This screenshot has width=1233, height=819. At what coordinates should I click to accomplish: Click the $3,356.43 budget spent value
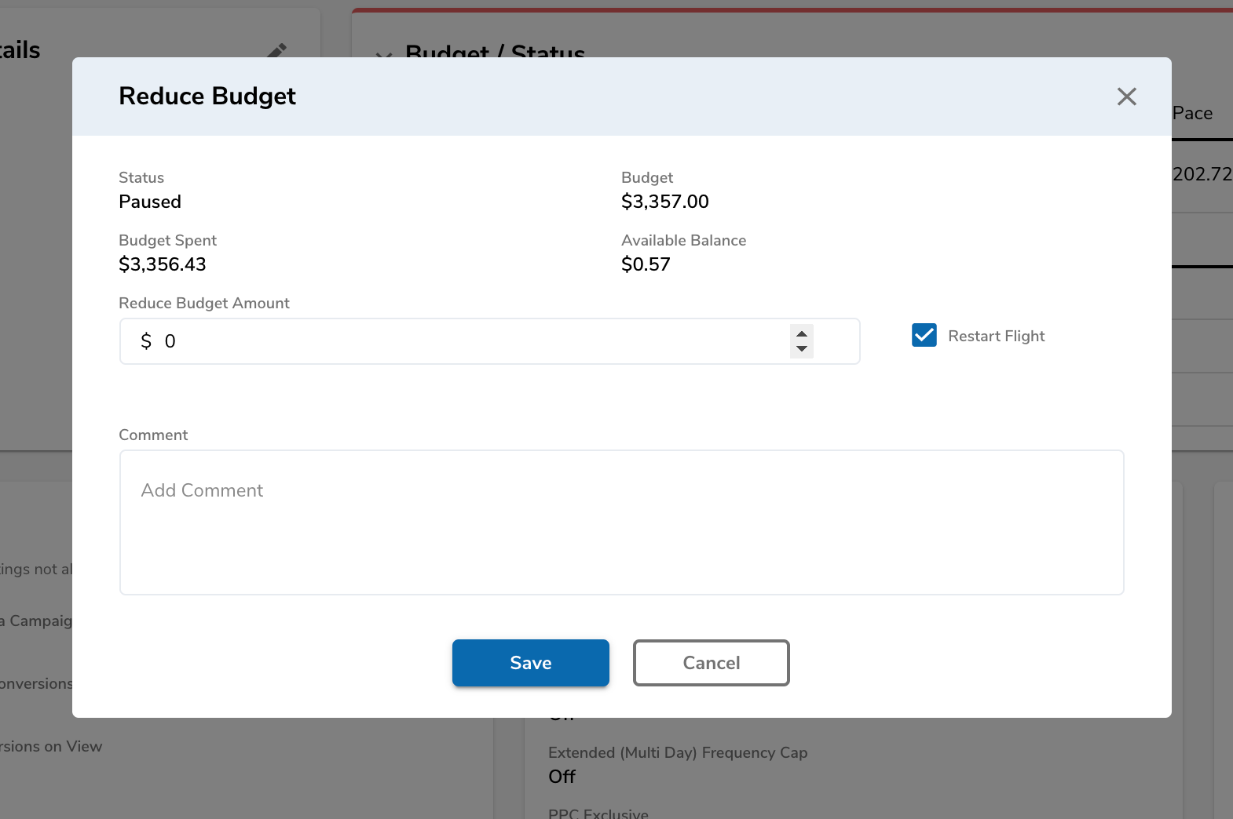[x=163, y=264]
